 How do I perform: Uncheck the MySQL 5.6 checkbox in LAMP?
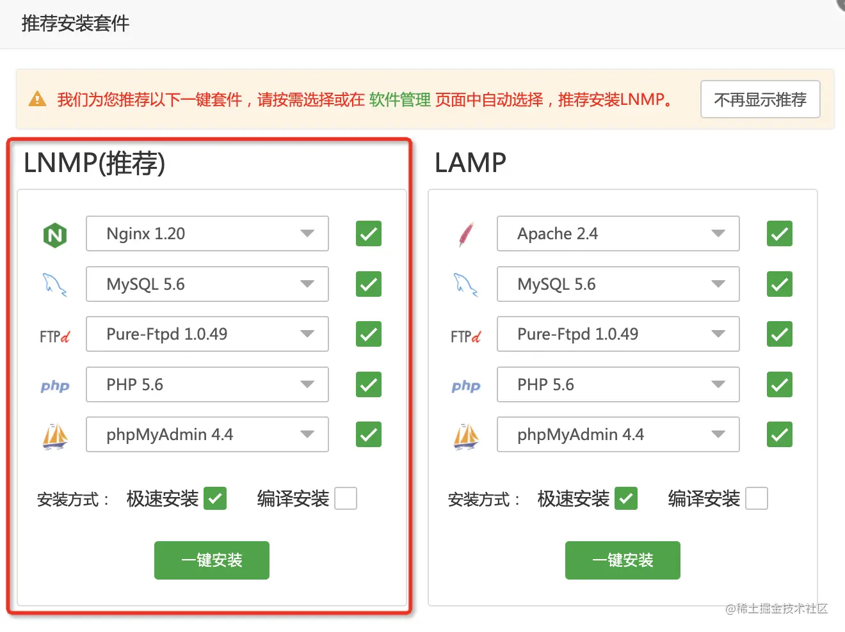pos(780,284)
